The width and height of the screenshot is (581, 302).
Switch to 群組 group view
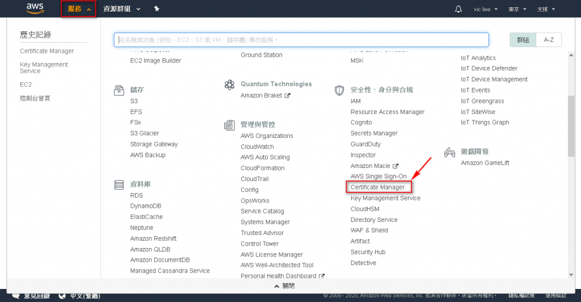[523, 40]
